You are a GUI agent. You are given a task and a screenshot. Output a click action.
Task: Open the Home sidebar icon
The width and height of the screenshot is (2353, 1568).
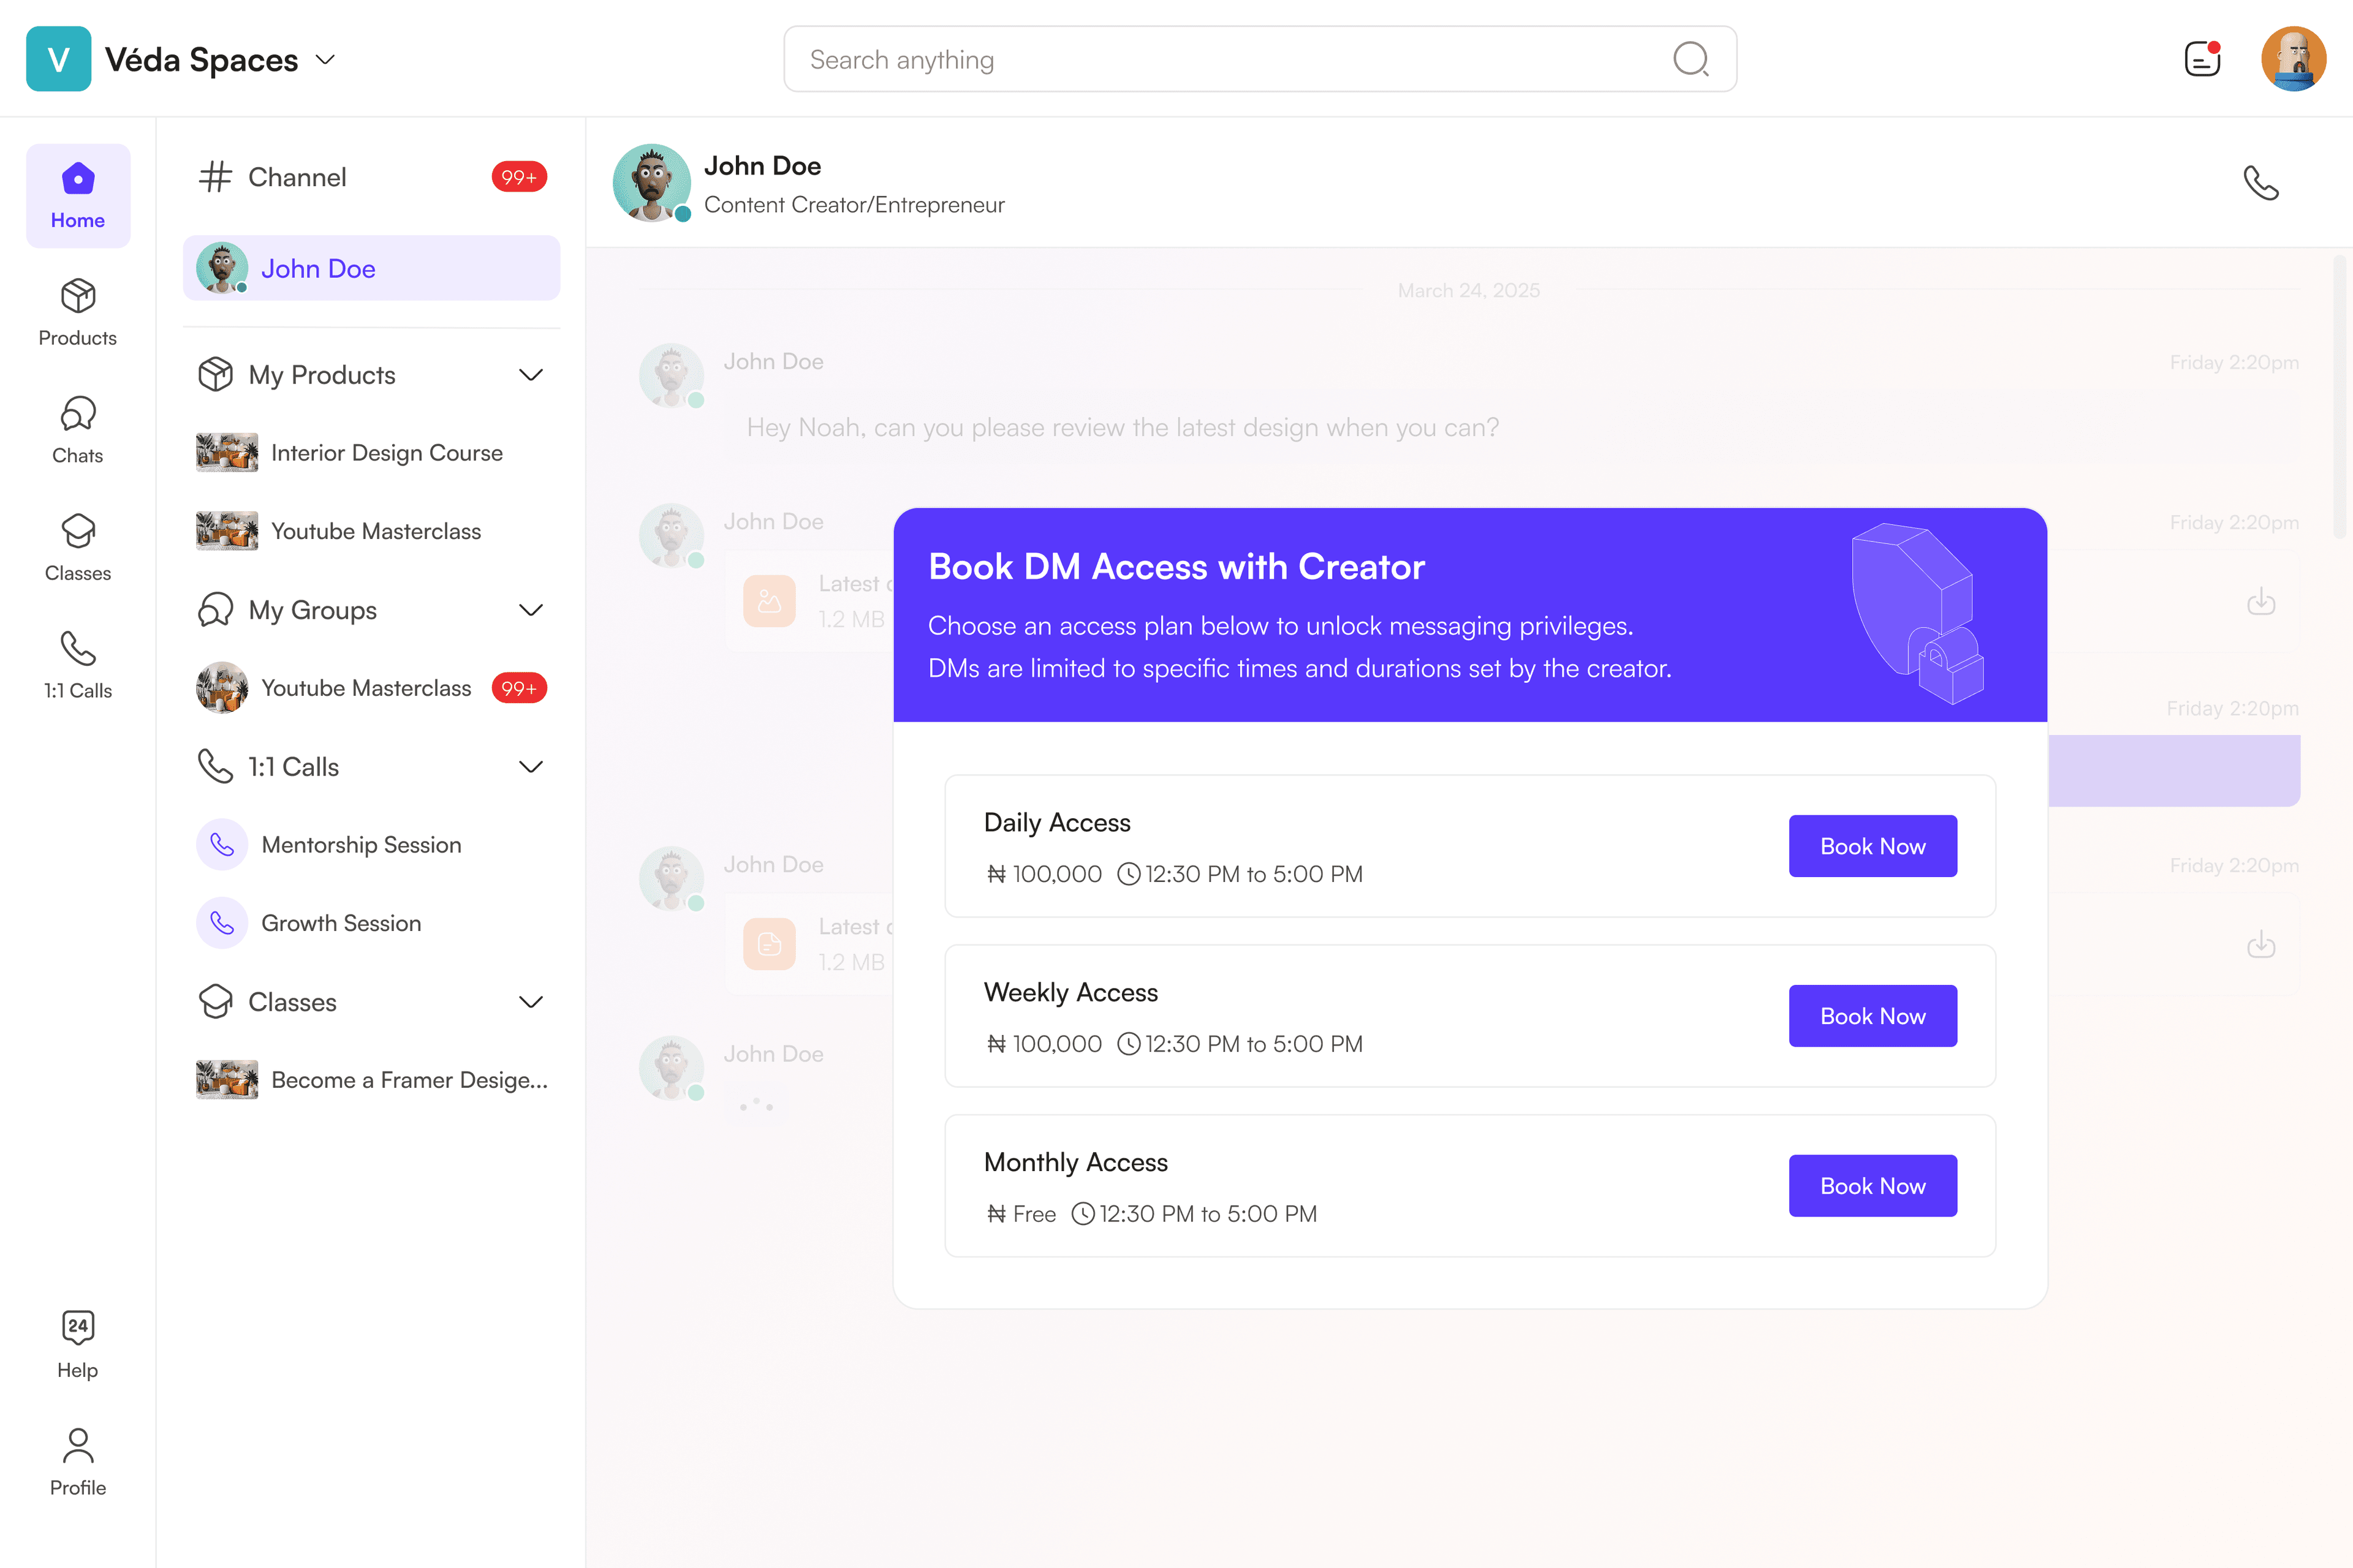(x=78, y=196)
